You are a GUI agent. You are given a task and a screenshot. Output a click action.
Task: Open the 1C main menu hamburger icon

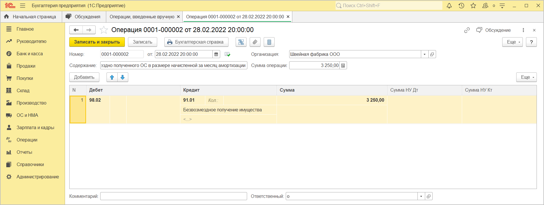tap(23, 5)
